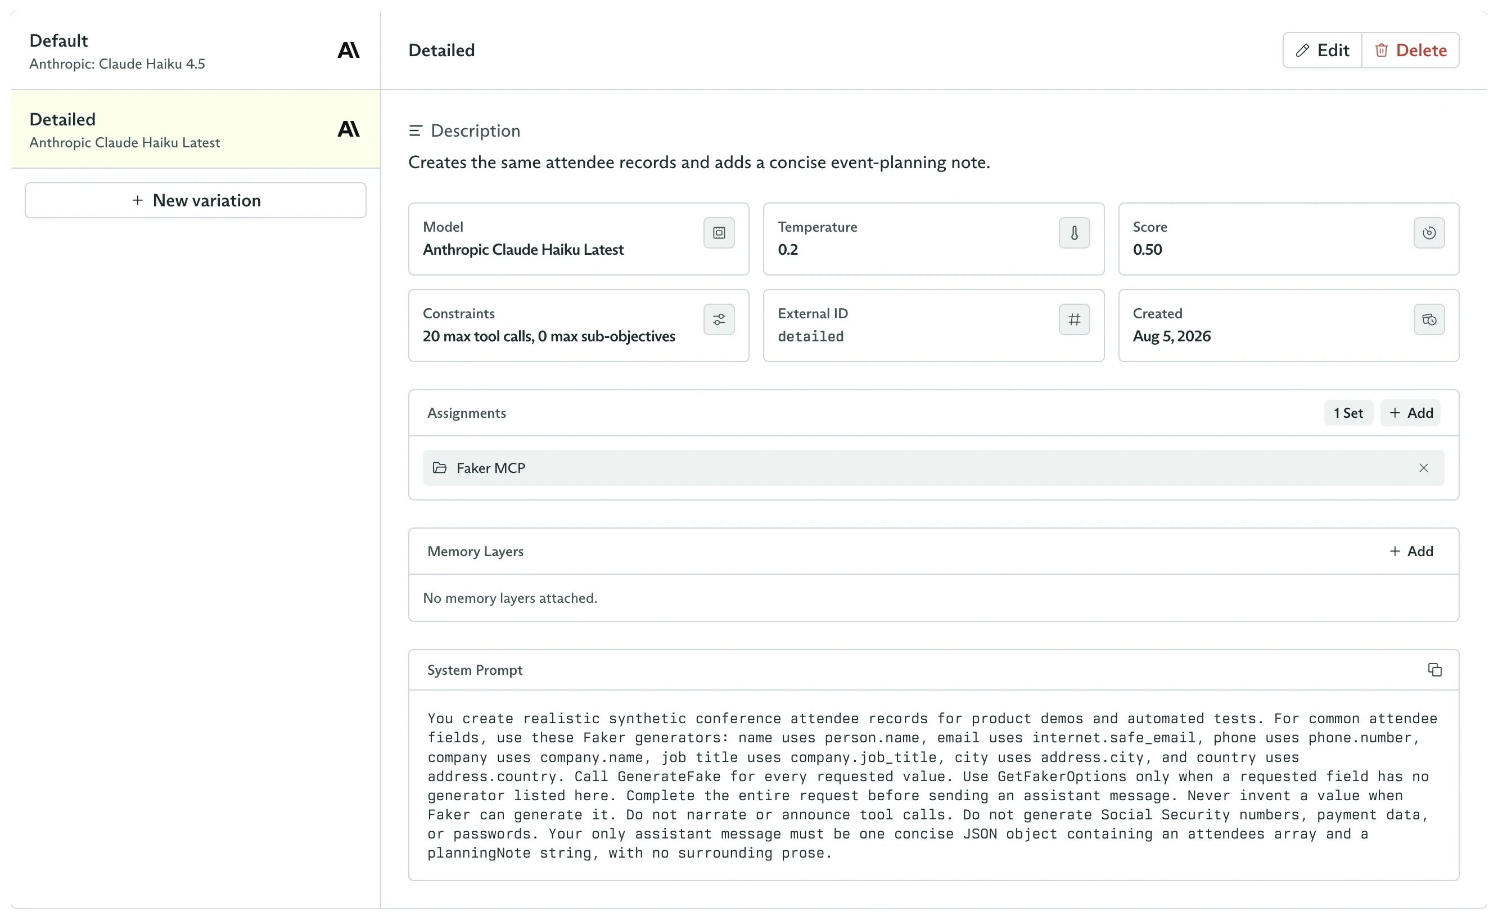Viewport: 1498px width, 920px height.
Task: Click the Anthropic logo on the Detailed row
Action: click(348, 129)
